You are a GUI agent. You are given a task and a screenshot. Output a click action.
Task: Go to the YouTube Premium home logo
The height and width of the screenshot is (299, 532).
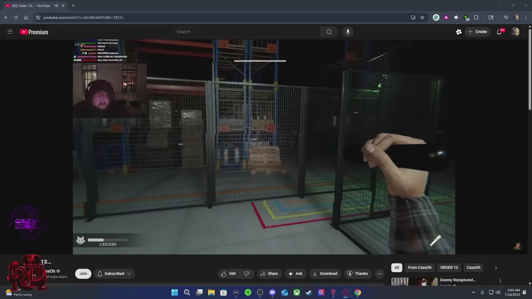coord(34,32)
